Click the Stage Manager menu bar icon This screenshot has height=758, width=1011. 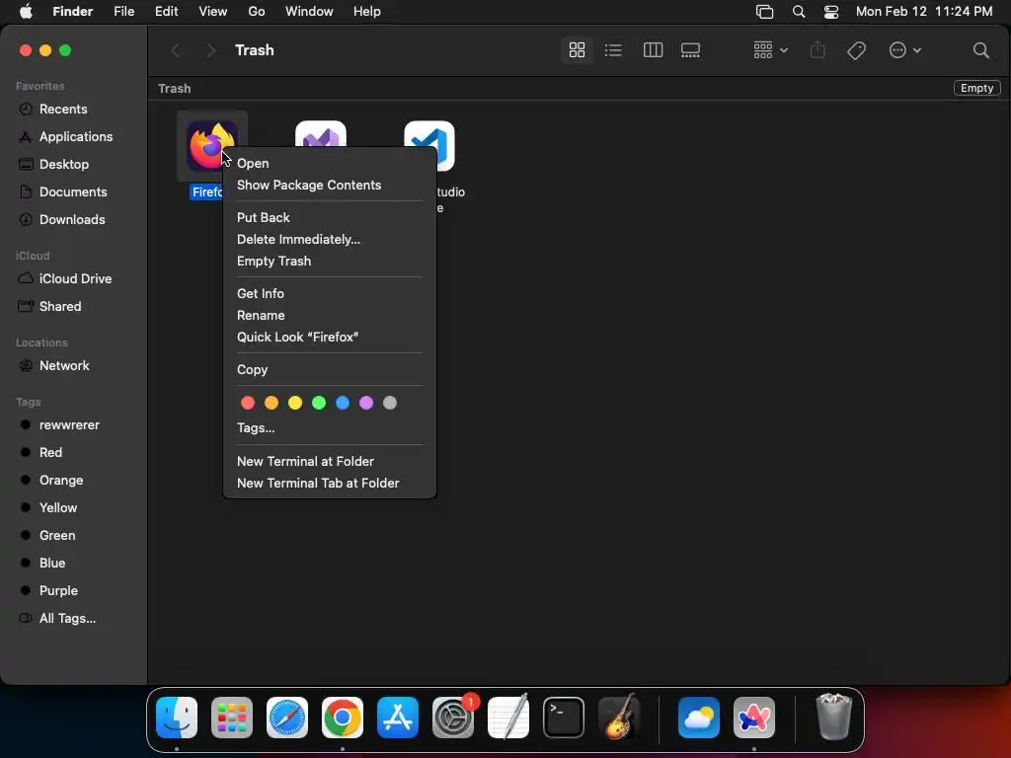(x=765, y=12)
